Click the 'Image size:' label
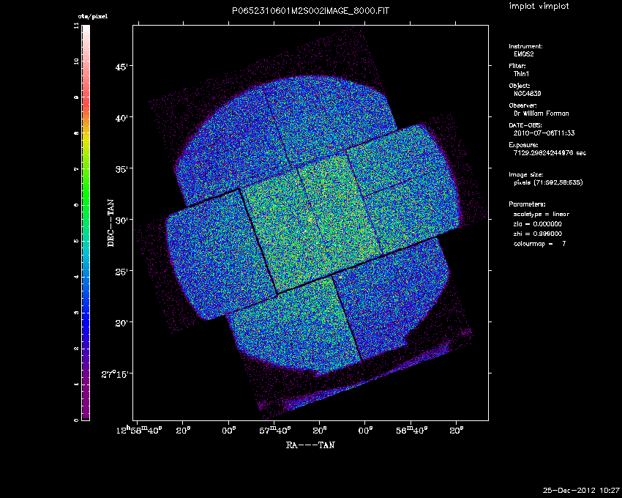 point(526,175)
